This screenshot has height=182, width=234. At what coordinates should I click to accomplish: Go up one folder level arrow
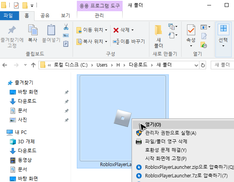coord(33,65)
